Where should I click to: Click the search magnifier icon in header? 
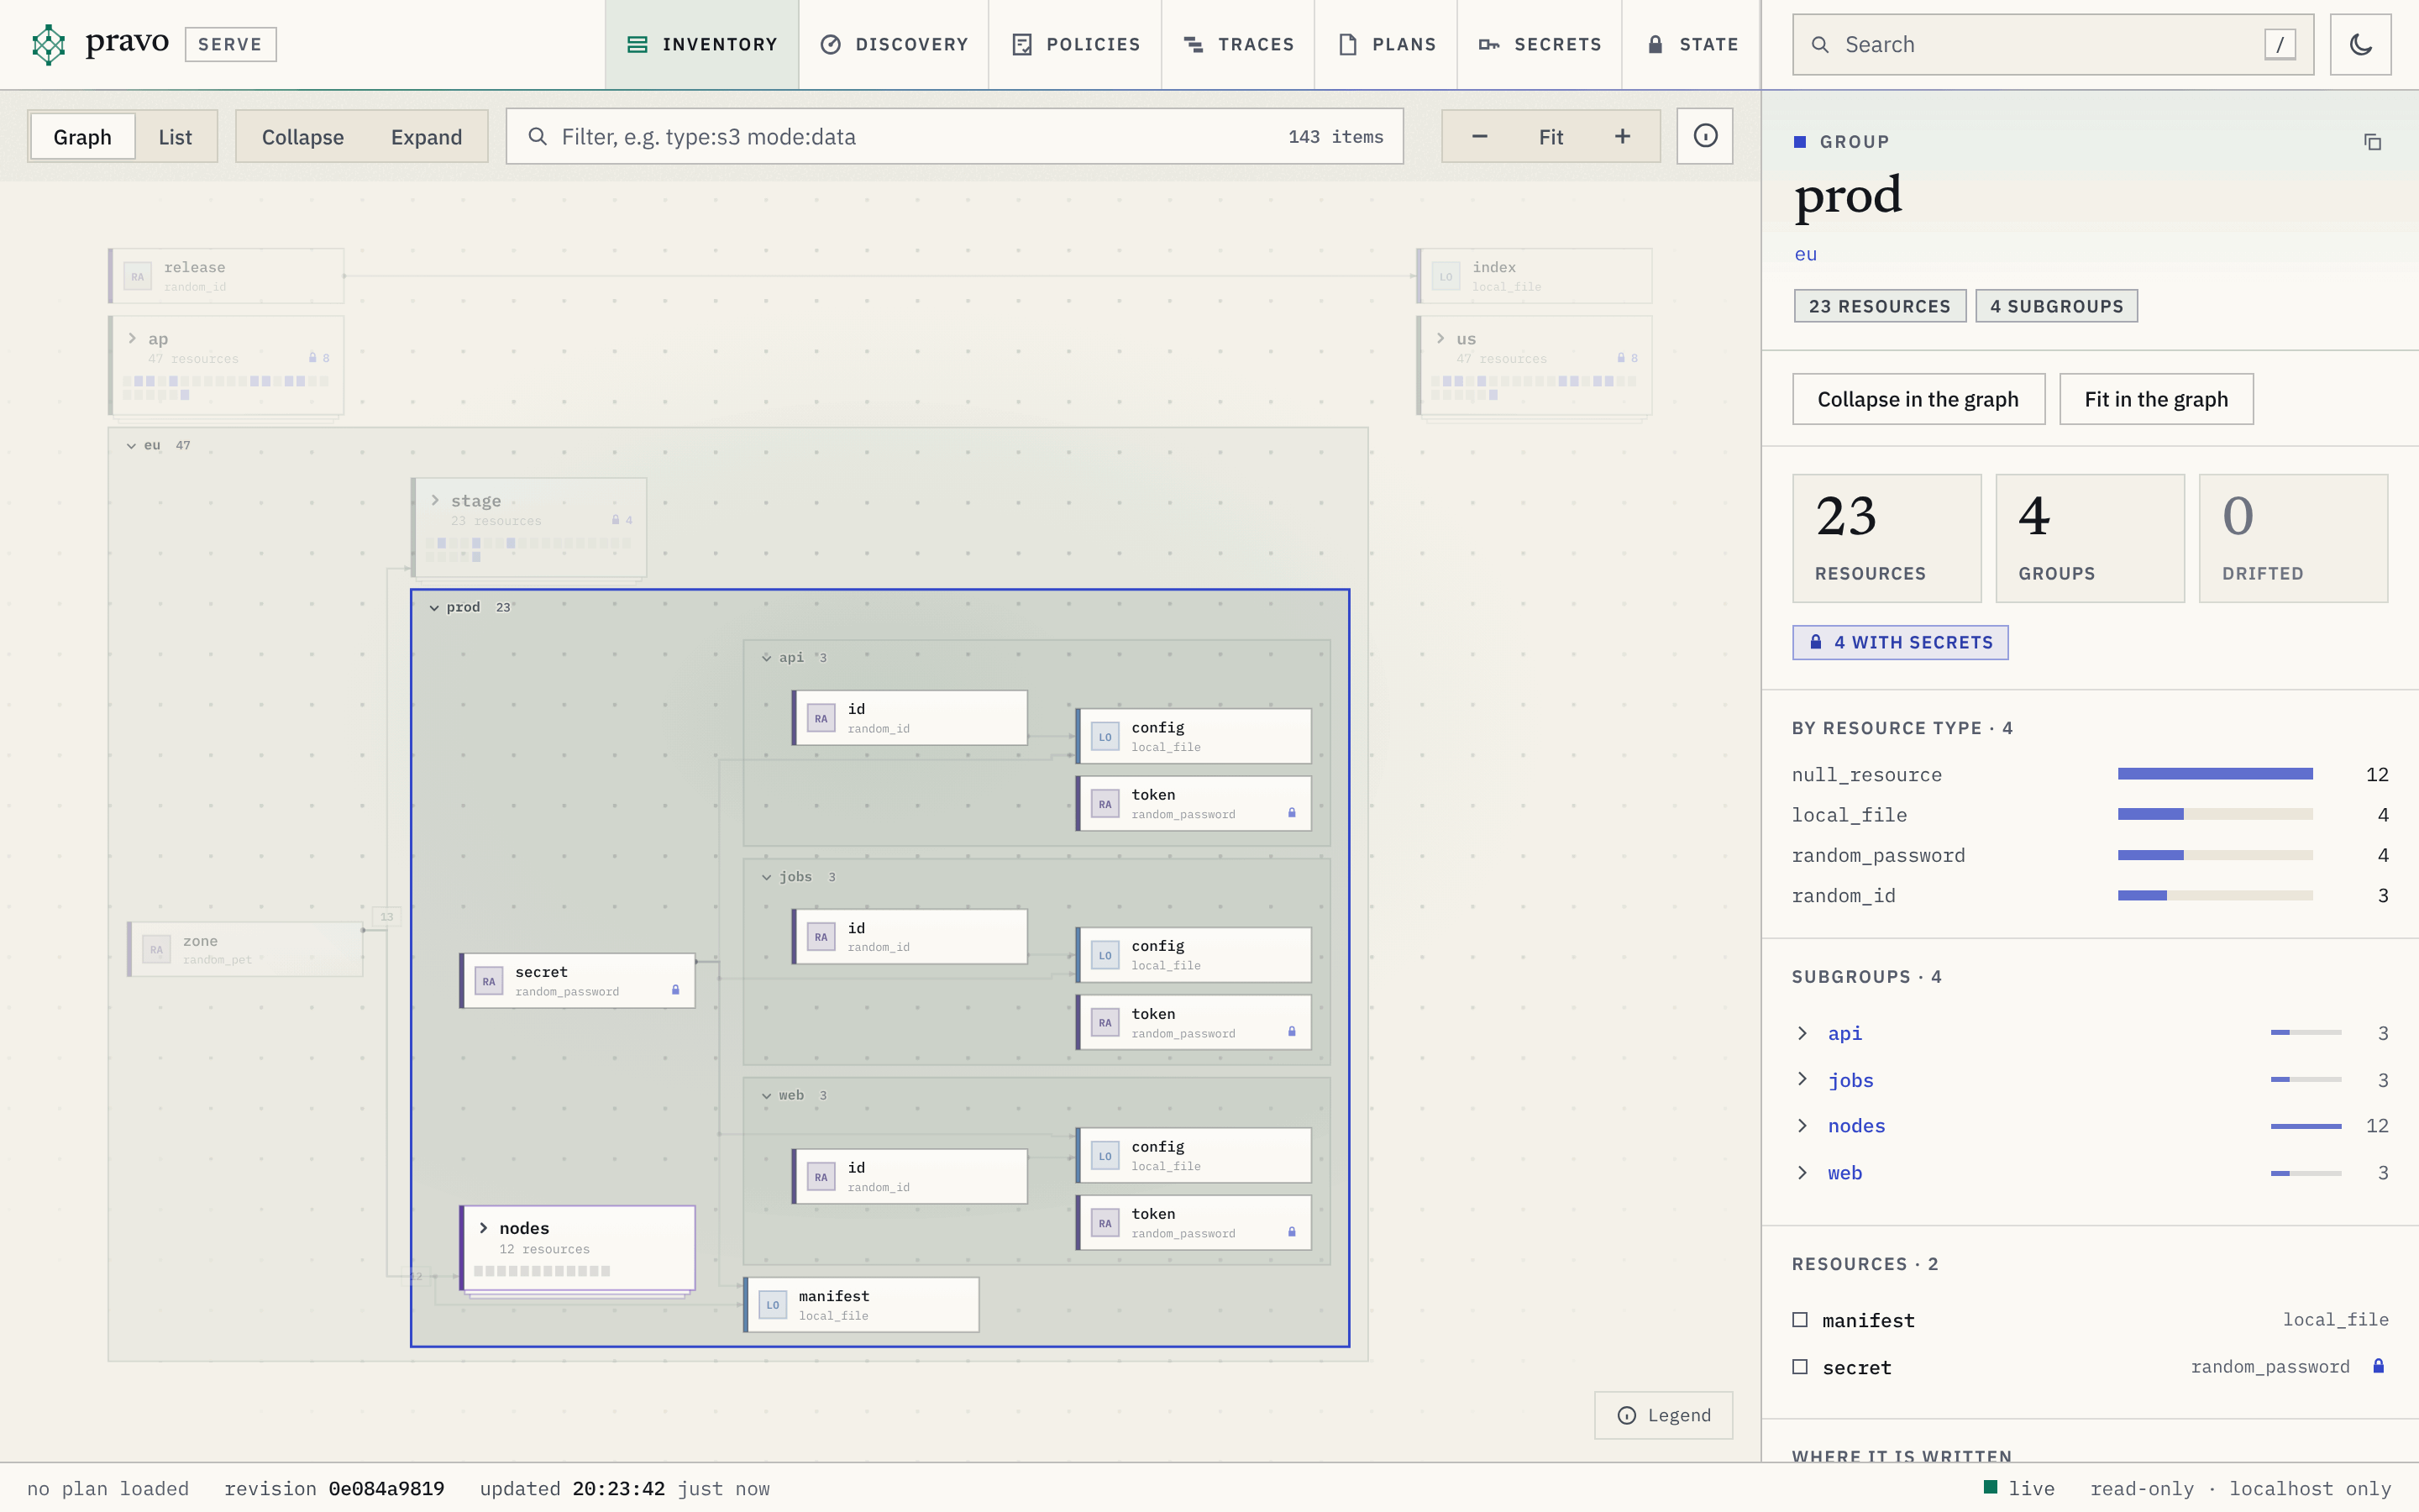(x=1820, y=45)
